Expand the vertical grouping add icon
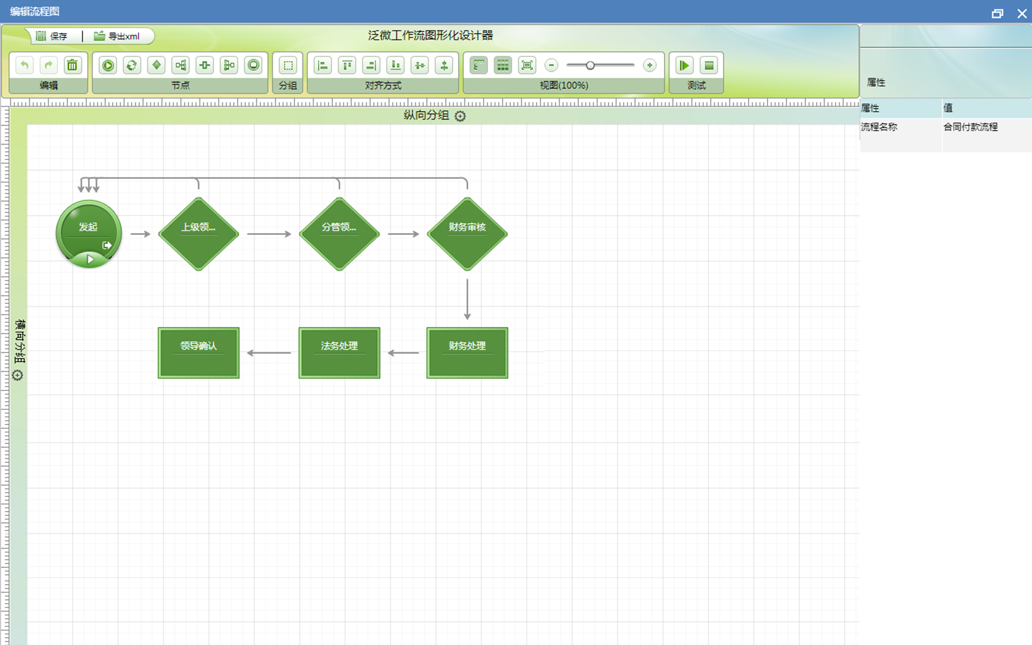The height and width of the screenshot is (645, 1032). (460, 116)
